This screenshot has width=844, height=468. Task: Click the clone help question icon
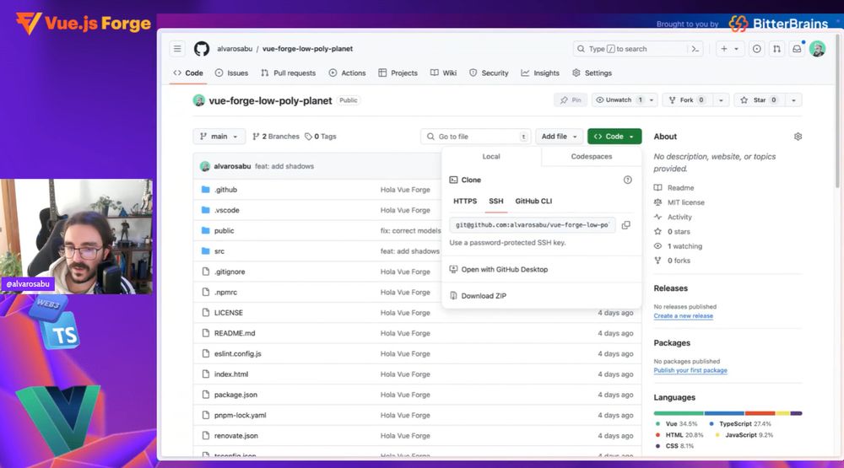click(628, 180)
